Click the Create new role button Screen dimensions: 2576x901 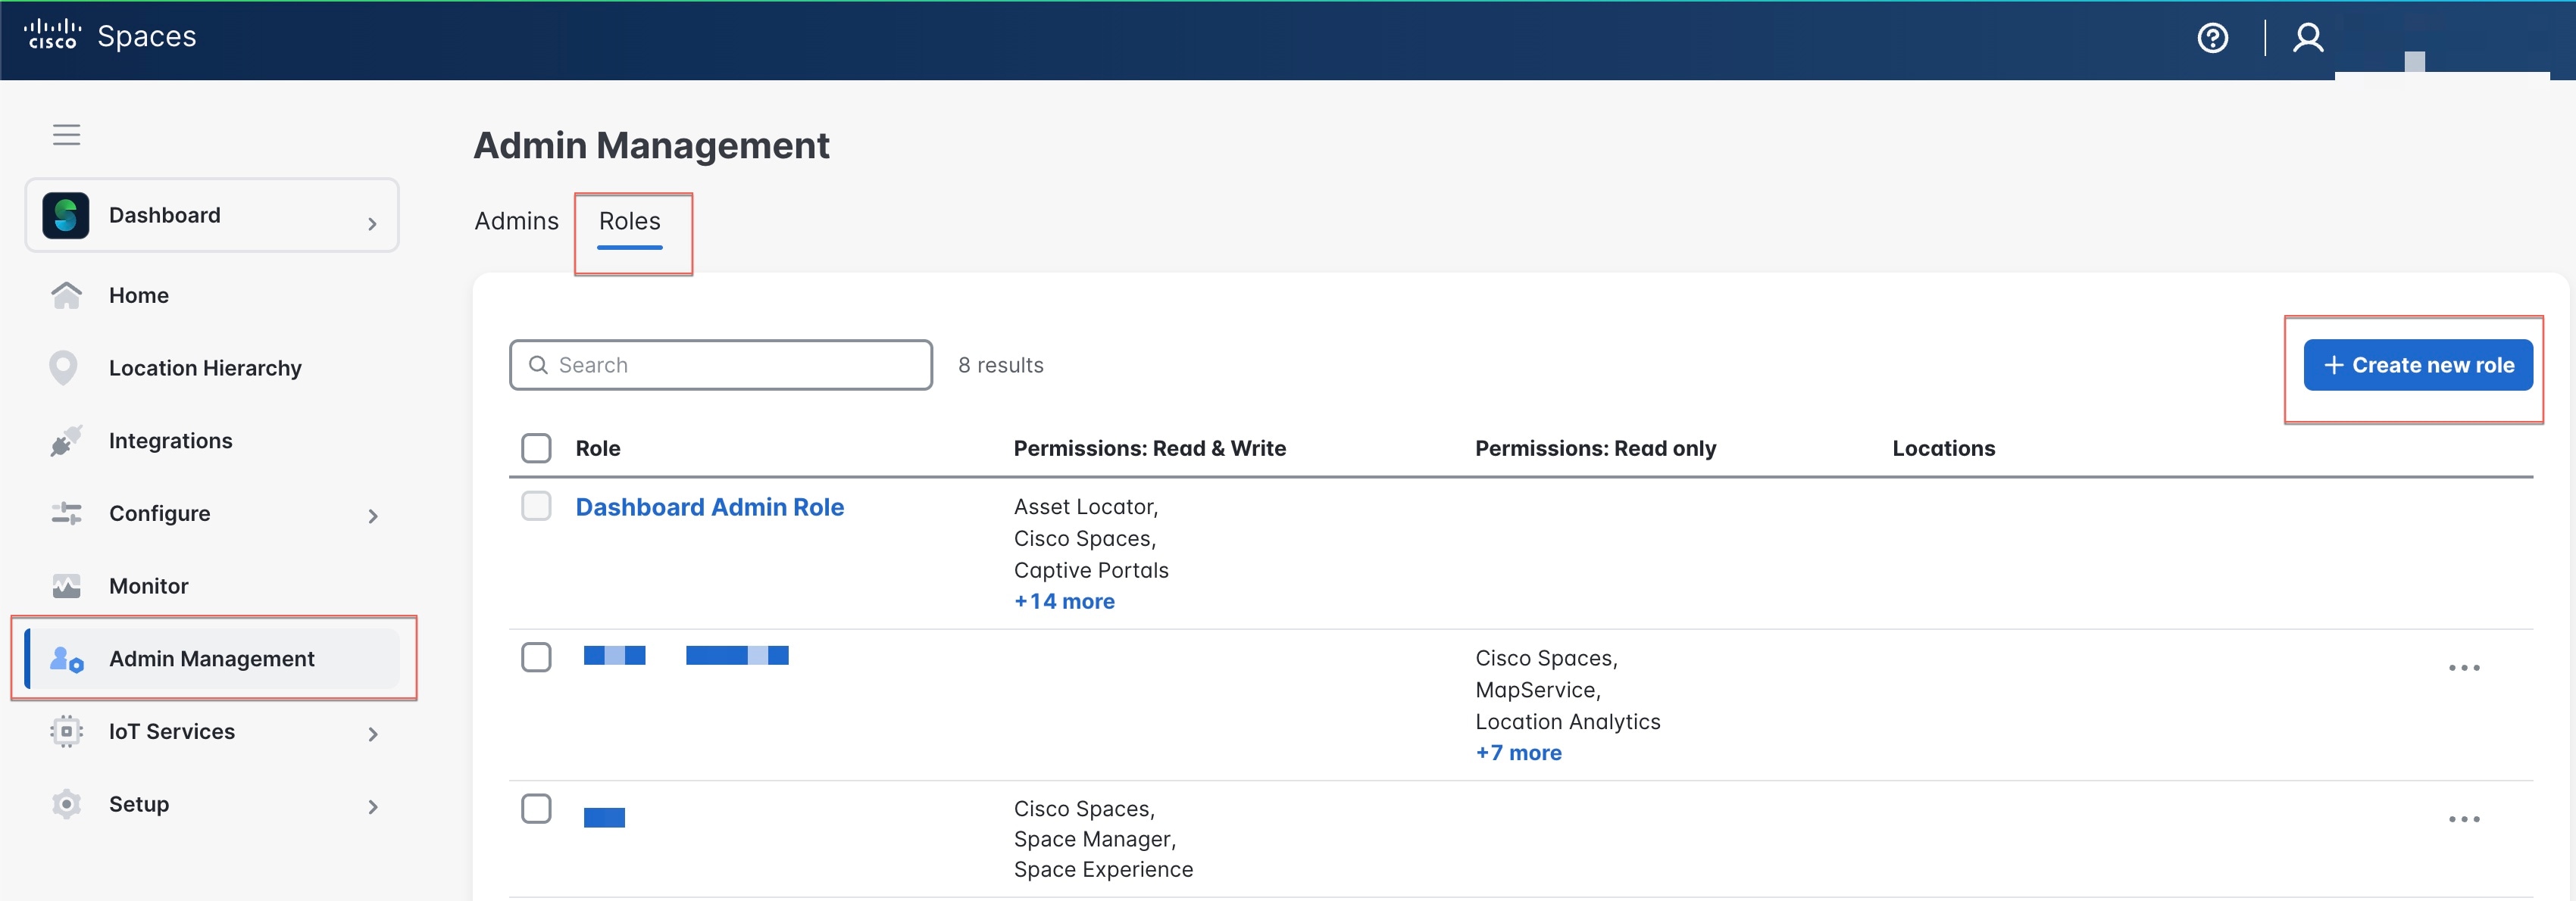pyautogui.click(x=2417, y=365)
